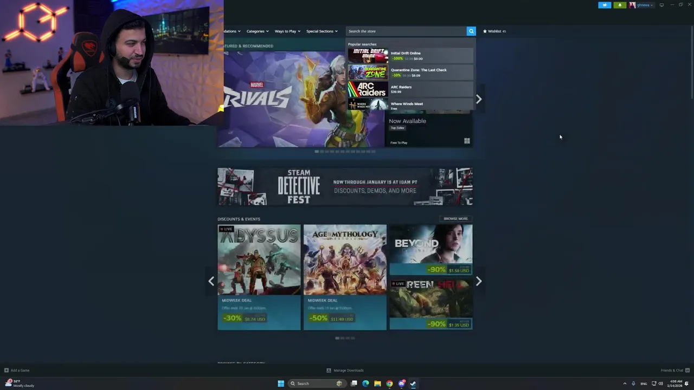Image resolution: width=694 pixels, height=390 pixels.
Task: Expand the Special Sections dropdown
Action: coord(322,31)
